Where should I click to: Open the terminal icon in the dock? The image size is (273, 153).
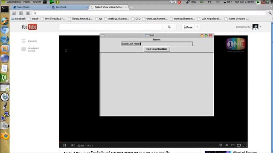[x=5, y=9]
